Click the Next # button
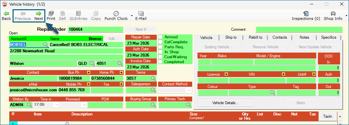 point(141,29)
